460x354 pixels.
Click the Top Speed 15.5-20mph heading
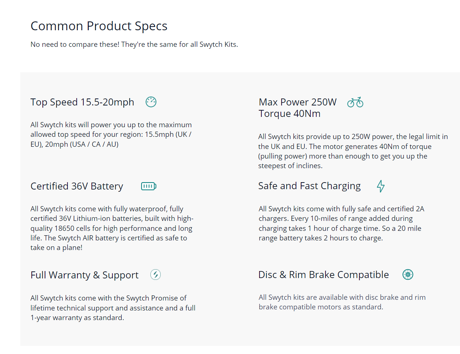[x=82, y=102]
